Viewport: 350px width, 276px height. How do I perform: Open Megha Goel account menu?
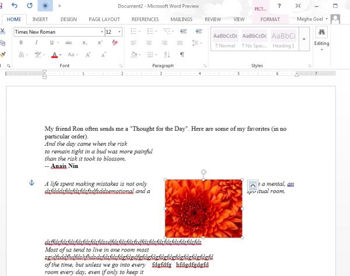point(312,19)
